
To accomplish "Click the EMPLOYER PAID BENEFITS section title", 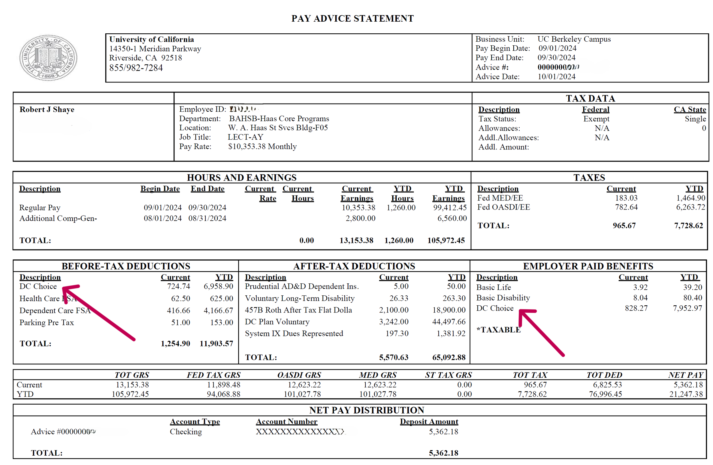I will click(588, 266).
